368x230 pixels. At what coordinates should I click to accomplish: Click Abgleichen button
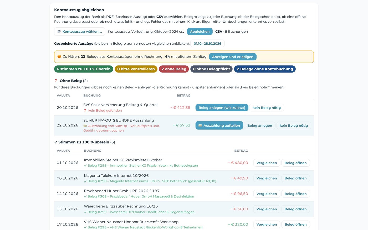[200, 32]
